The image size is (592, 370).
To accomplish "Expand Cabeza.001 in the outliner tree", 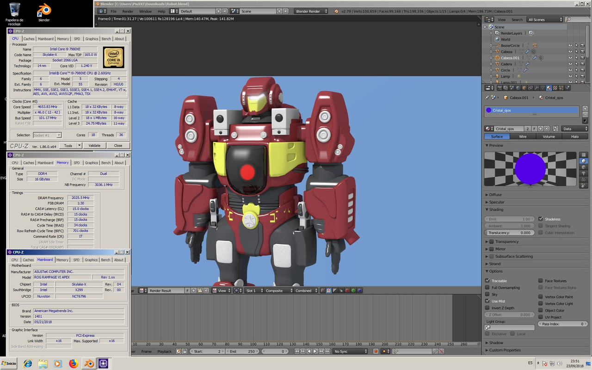I will click(491, 58).
